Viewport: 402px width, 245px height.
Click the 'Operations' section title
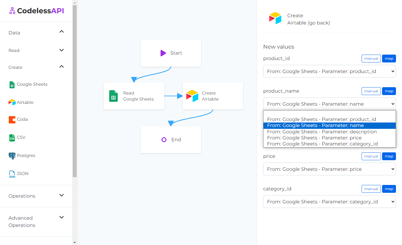(22, 196)
